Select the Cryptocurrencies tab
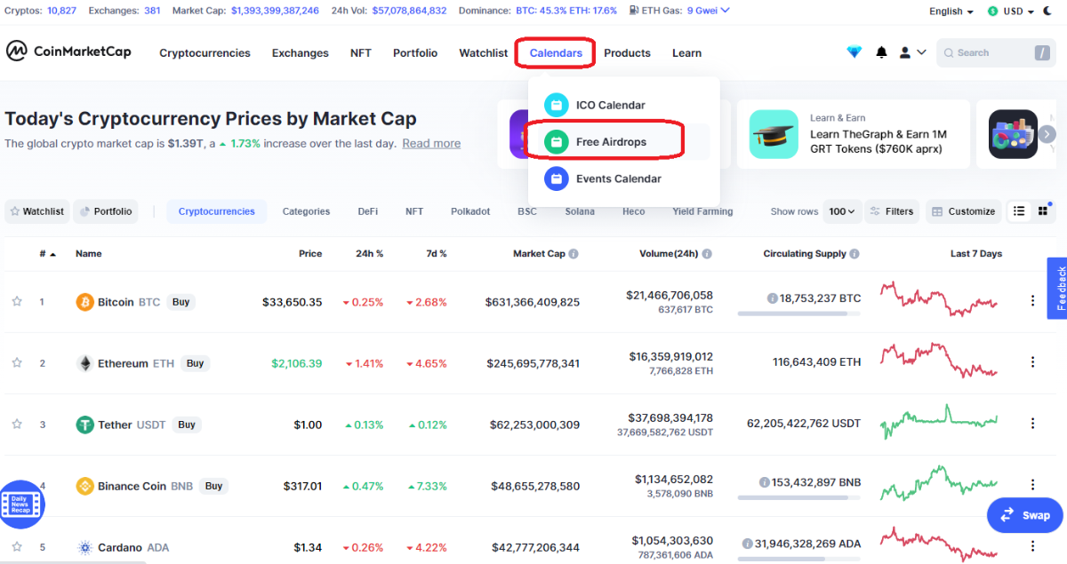 (x=216, y=211)
